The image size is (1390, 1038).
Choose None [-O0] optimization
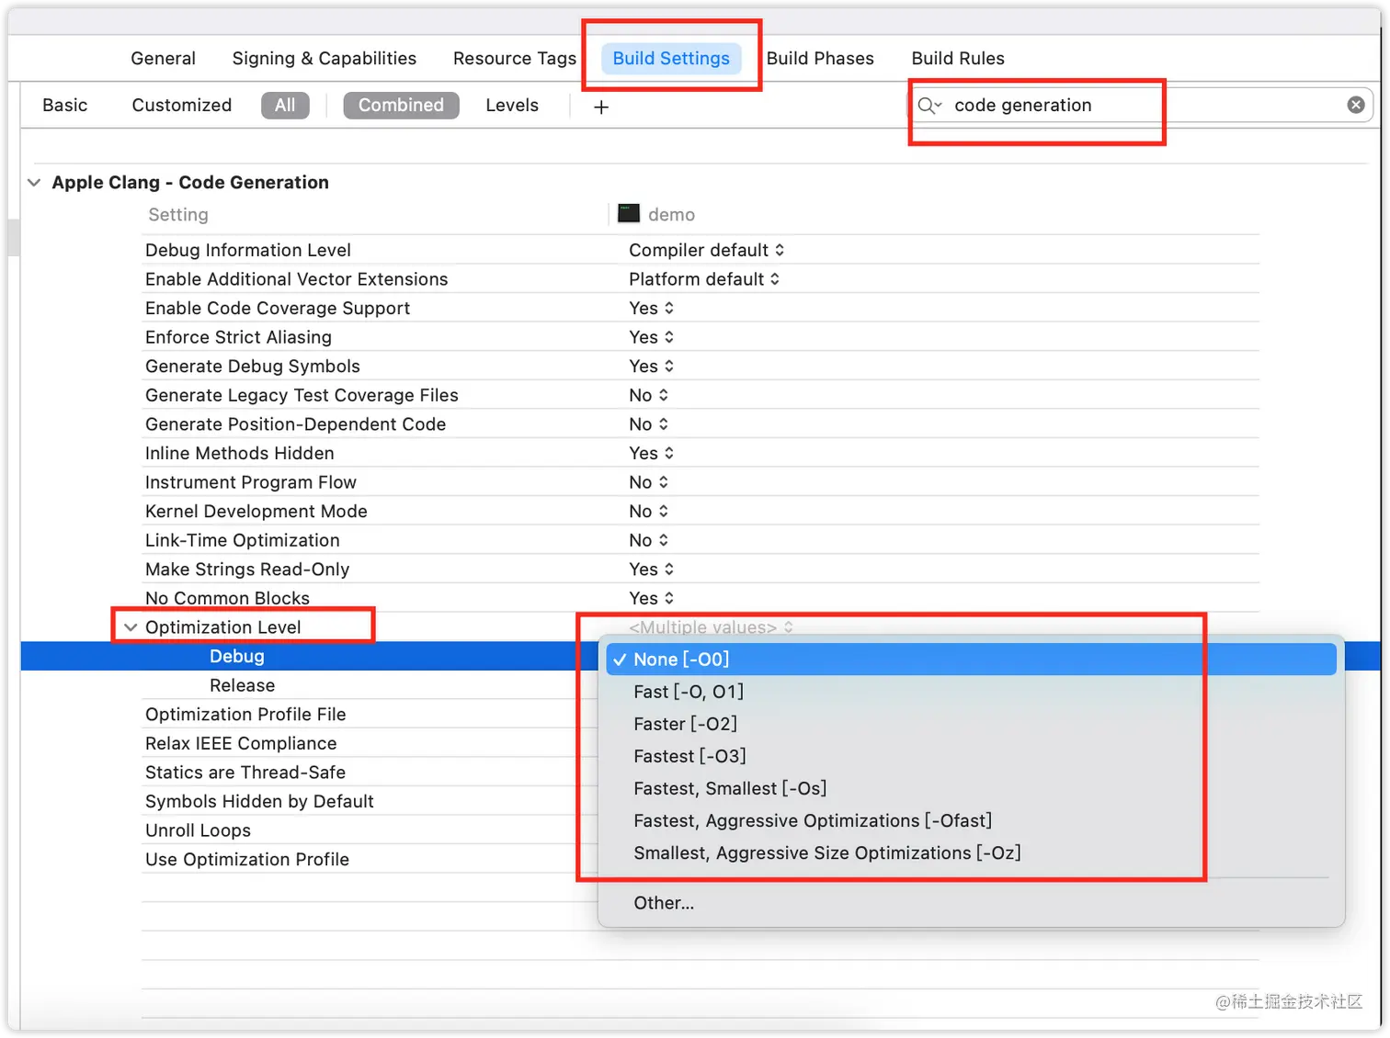(x=971, y=660)
